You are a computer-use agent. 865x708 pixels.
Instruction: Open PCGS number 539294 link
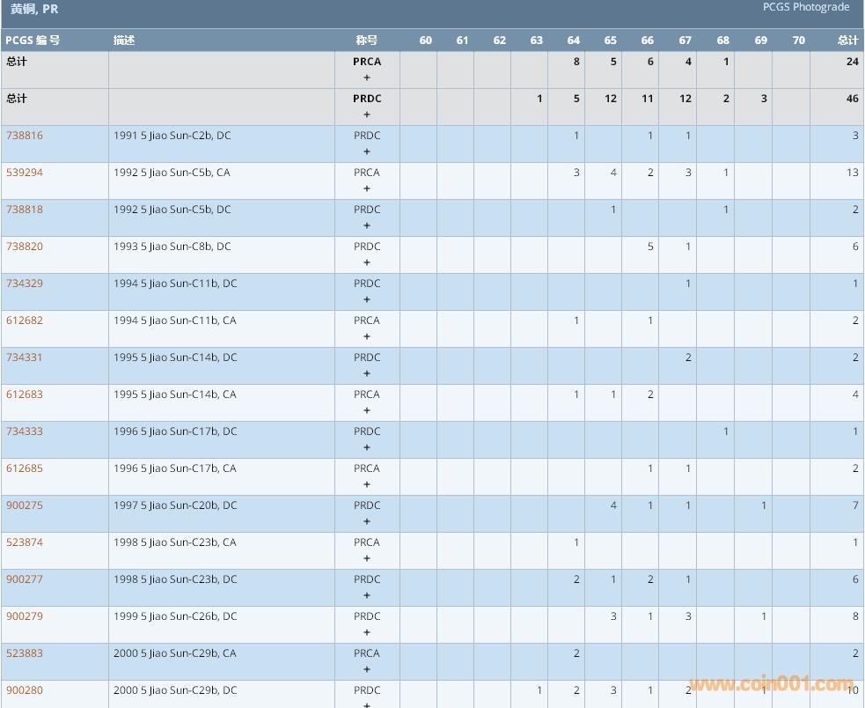pos(25,173)
